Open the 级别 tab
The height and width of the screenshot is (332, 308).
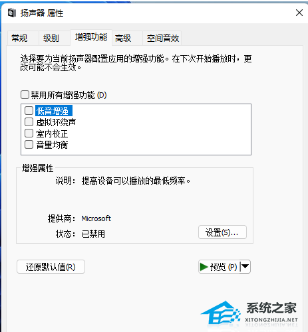pos(51,39)
